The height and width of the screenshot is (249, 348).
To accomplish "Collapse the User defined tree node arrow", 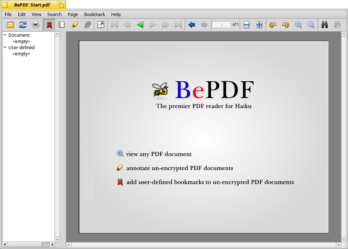I will 5,47.
